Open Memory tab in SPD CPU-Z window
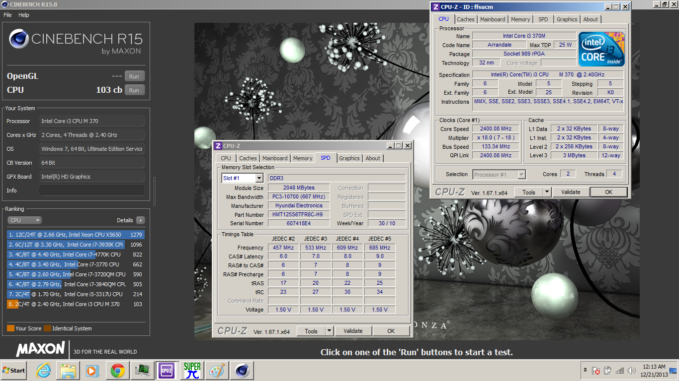Screen dimensions: 679x381 click(x=303, y=158)
